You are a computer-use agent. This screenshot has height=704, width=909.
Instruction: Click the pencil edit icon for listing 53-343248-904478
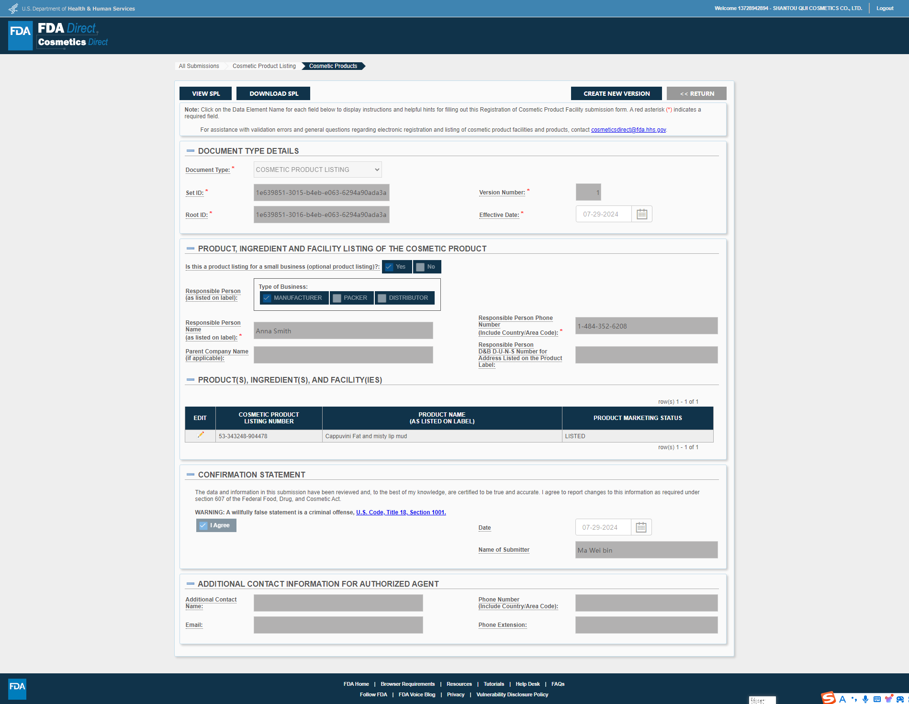(201, 435)
